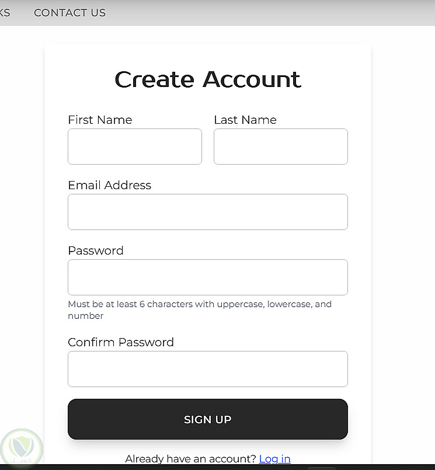Click into the Password field
This screenshot has height=470, width=435.
pos(208,277)
